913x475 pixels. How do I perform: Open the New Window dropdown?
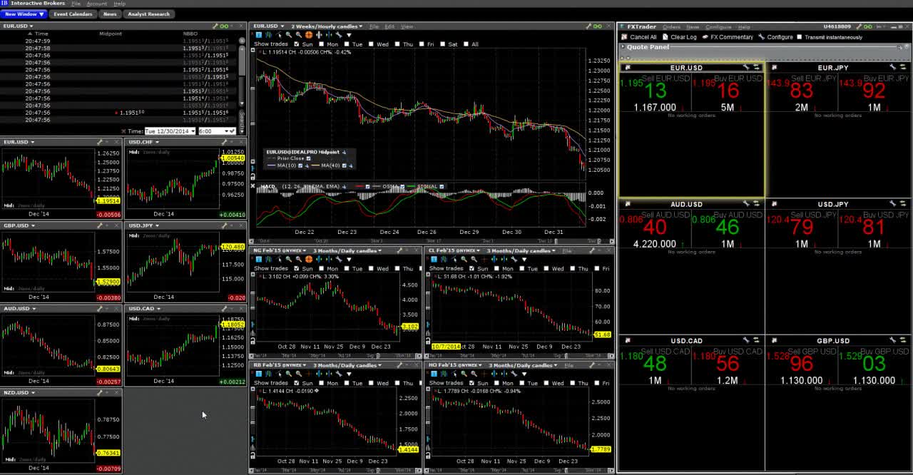point(23,13)
